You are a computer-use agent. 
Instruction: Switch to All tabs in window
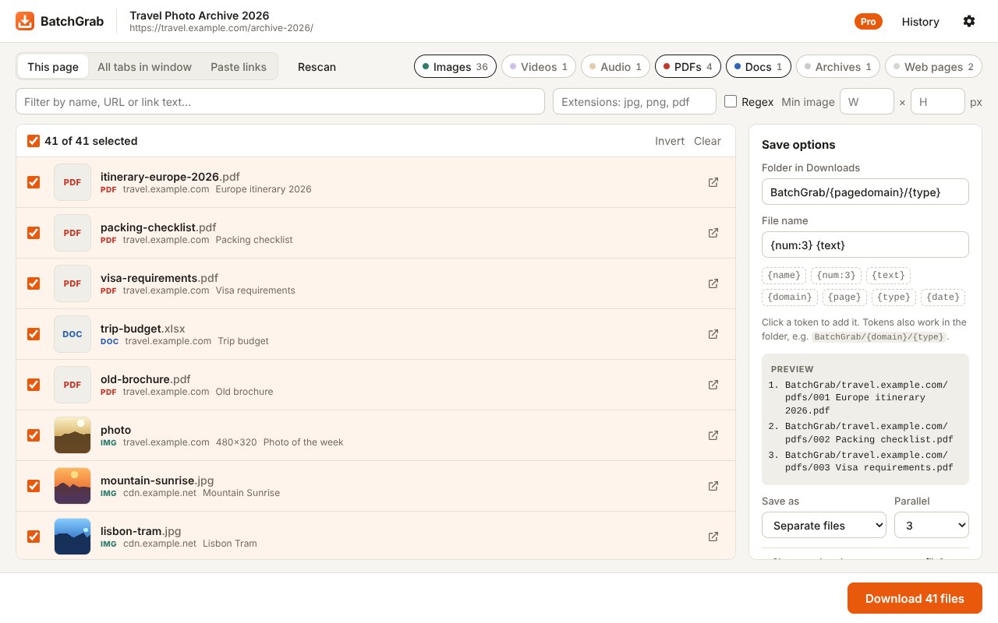(x=144, y=67)
